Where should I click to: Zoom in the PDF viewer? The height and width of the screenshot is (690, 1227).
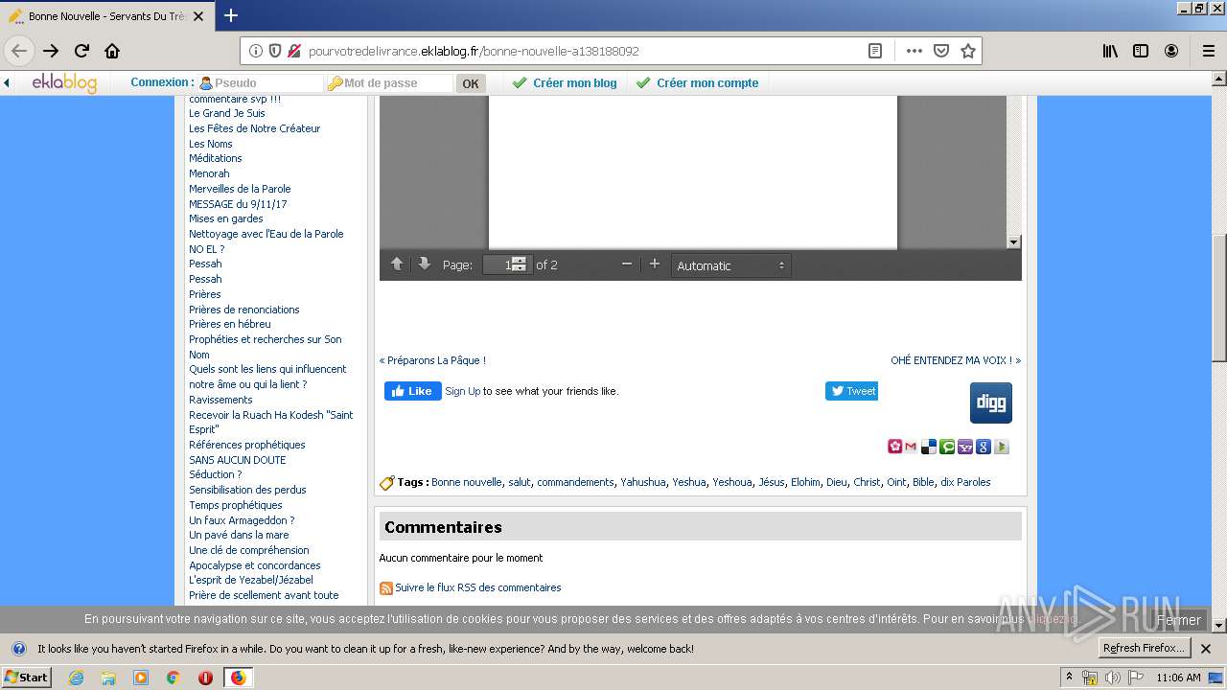[x=655, y=264]
